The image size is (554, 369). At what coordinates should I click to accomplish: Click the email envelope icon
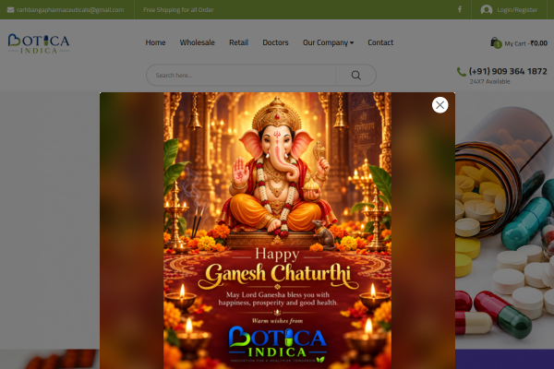point(10,10)
